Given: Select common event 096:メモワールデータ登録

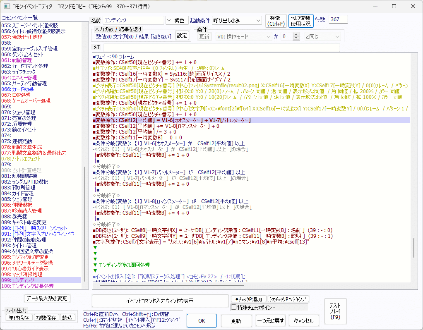Looking at the screenshot, I should click(41, 263).
